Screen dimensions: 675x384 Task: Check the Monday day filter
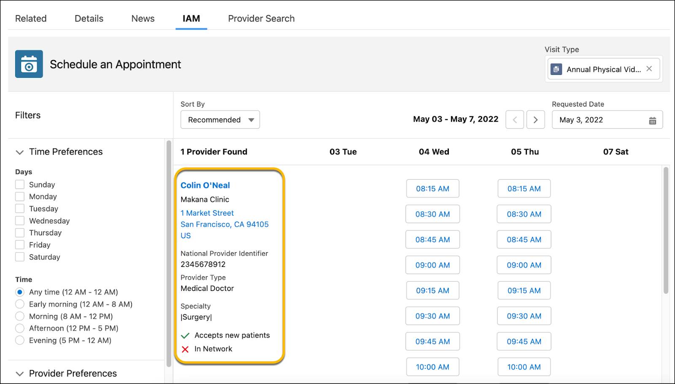(20, 196)
